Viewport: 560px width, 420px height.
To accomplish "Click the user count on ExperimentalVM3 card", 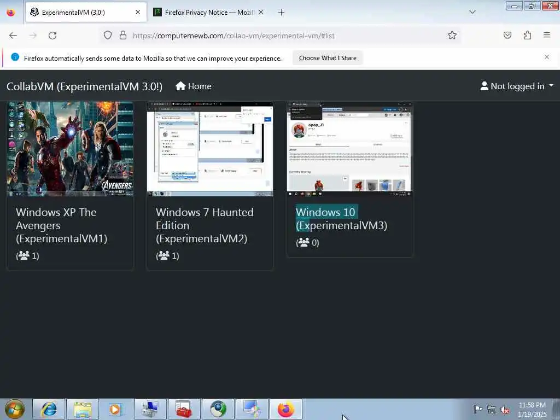I will pos(307,242).
